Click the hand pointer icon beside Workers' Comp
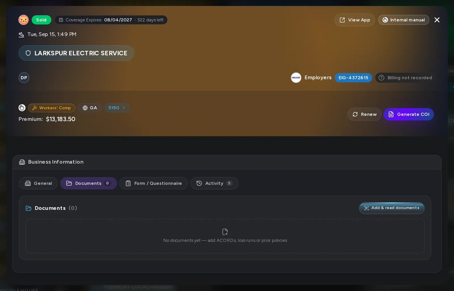This screenshot has height=291, width=454. coord(22,108)
